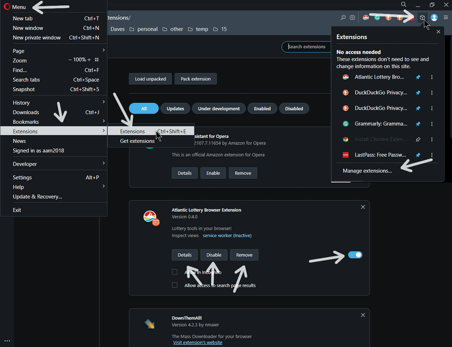The width and height of the screenshot is (452, 347).
Task: Click the Load unpacked button
Action: pos(150,79)
